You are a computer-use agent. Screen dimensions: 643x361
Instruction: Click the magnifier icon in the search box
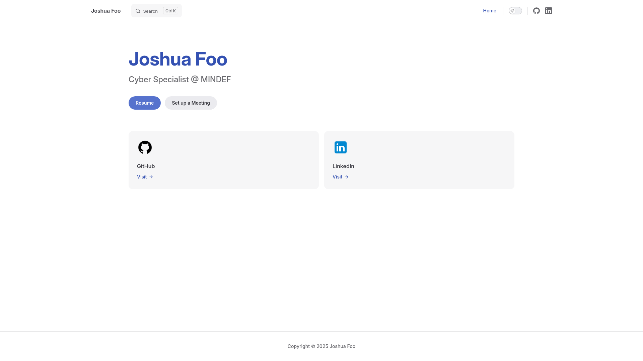(138, 11)
